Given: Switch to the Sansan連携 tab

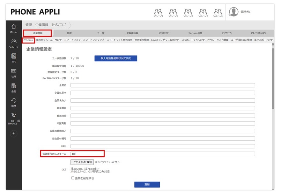Looking at the screenshot, I should pyautogui.click(x=195, y=33).
